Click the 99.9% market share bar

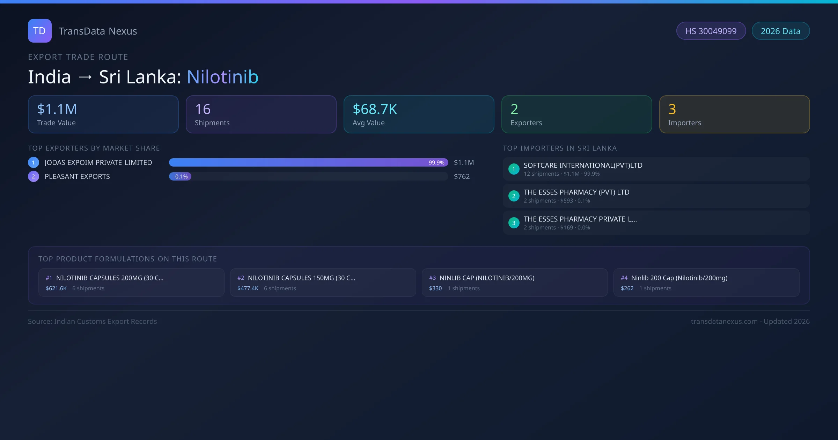pyautogui.click(x=308, y=162)
